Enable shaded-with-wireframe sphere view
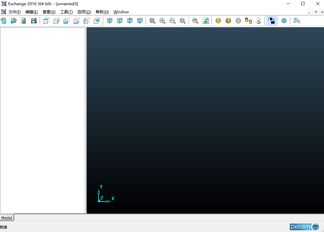This screenshot has width=324, height=232. coord(228,21)
